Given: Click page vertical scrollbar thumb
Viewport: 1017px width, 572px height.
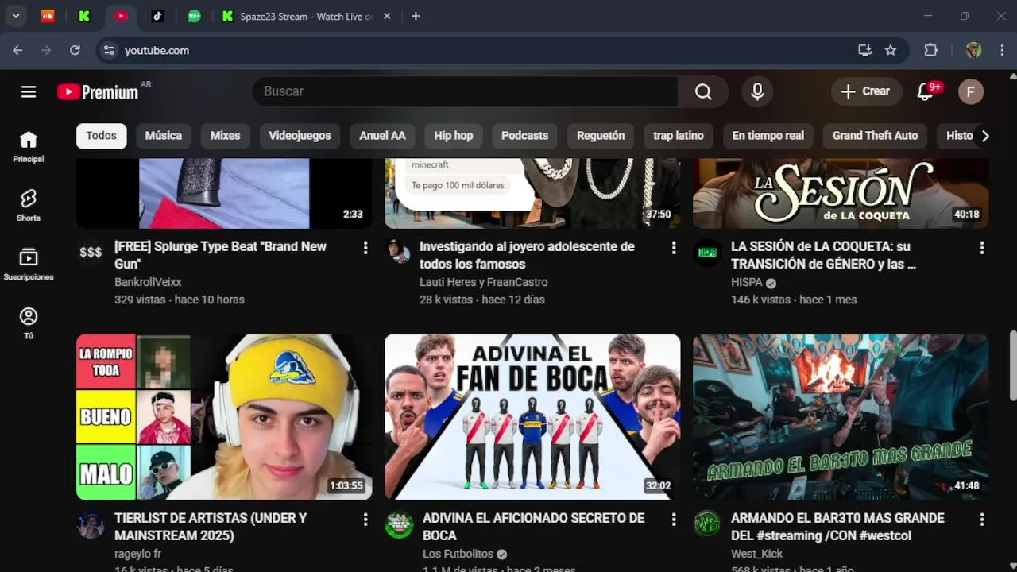Looking at the screenshot, I should (x=1012, y=365).
